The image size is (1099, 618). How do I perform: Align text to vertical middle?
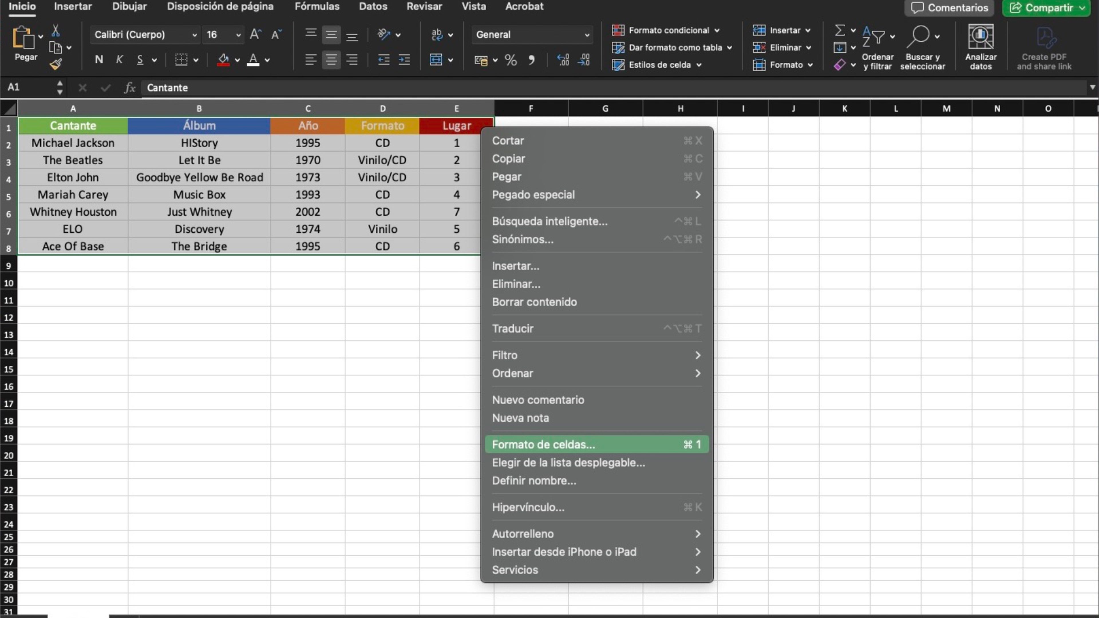(x=331, y=34)
